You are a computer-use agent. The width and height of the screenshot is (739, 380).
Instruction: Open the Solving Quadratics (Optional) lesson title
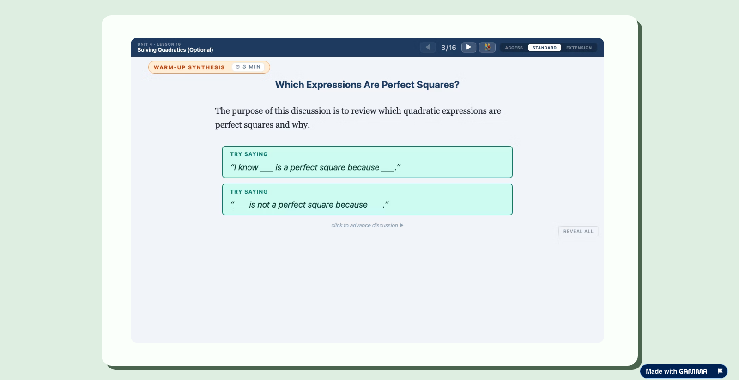coord(175,49)
